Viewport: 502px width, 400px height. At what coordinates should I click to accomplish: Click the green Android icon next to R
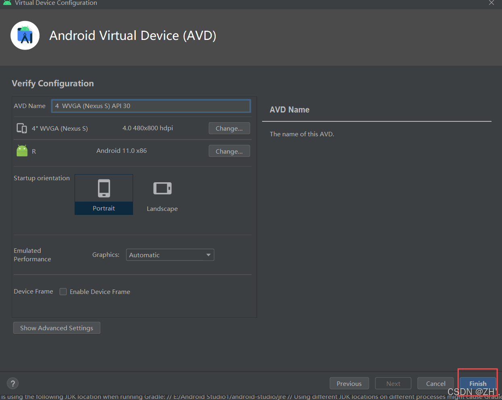point(22,151)
